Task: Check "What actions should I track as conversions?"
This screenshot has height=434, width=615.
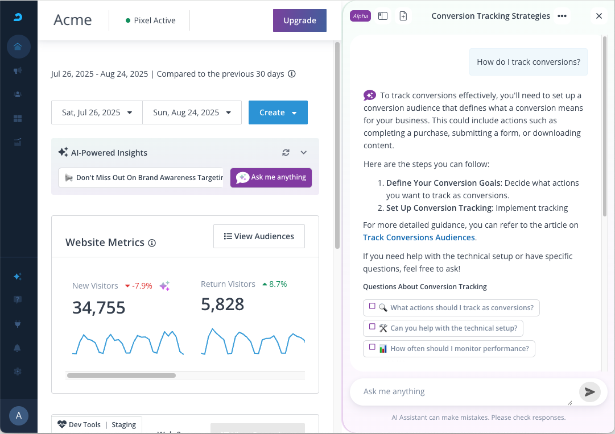Action: (x=372, y=307)
